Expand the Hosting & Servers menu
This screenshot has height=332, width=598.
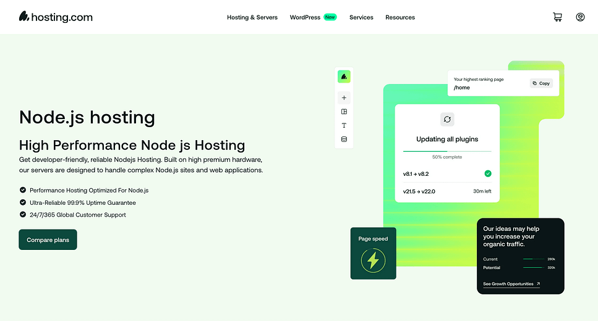point(252,17)
